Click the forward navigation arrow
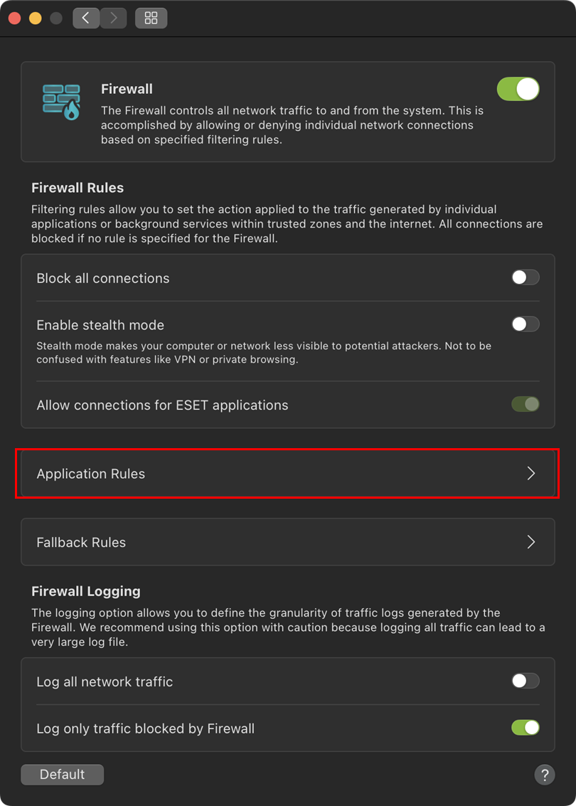The image size is (576, 806). [113, 18]
